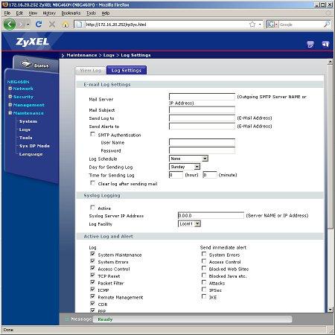Expand the Network menu node
The height and width of the screenshot is (335, 335).
[x=10, y=89]
